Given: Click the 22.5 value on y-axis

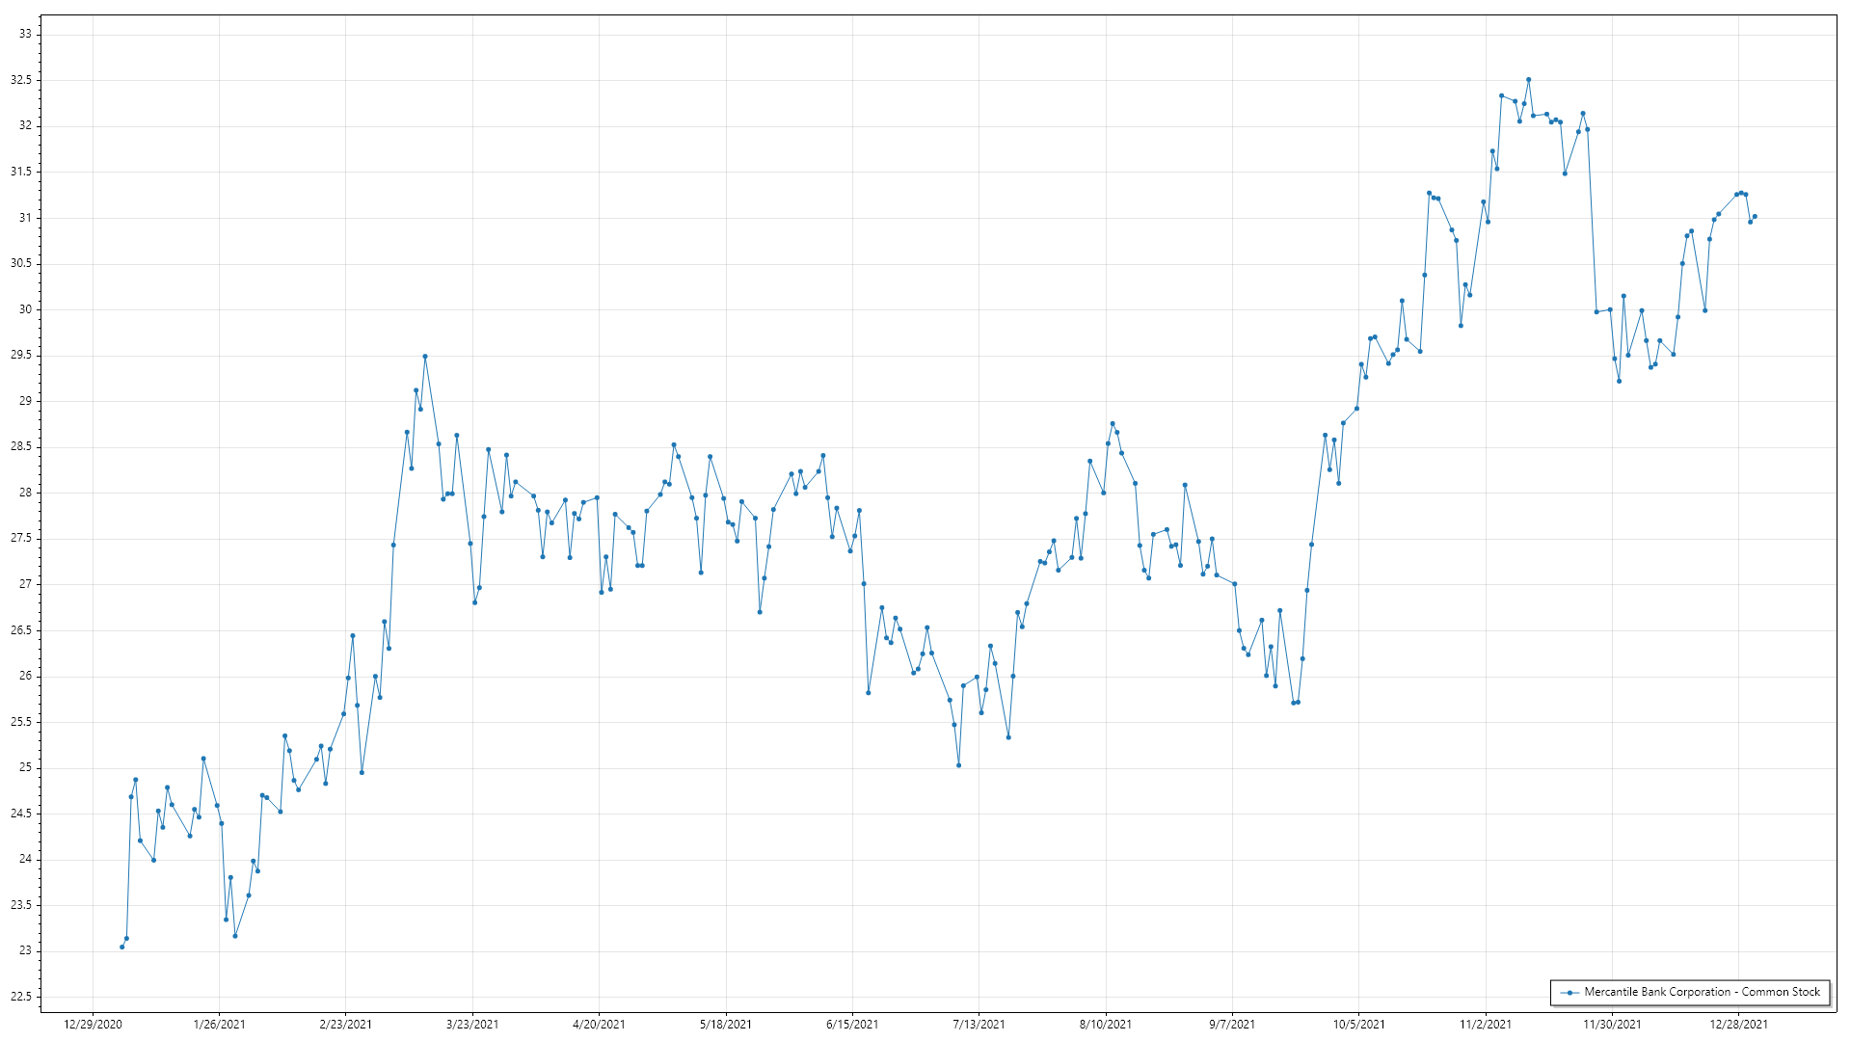Looking at the screenshot, I should click(21, 997).
